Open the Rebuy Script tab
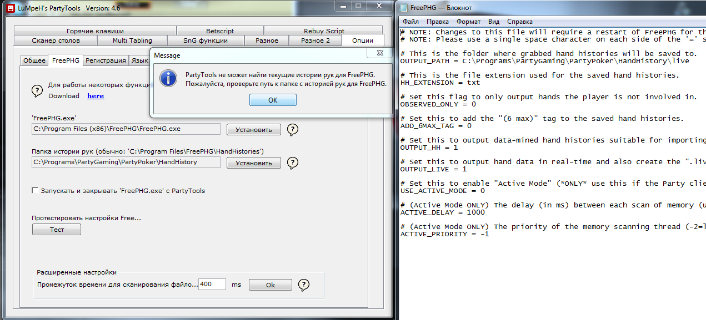Screen dimensions: 706x320 pos(324,31)
